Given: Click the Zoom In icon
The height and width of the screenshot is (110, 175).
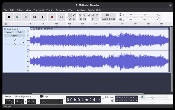Looking at the screenshot, I should pos(80,15).
